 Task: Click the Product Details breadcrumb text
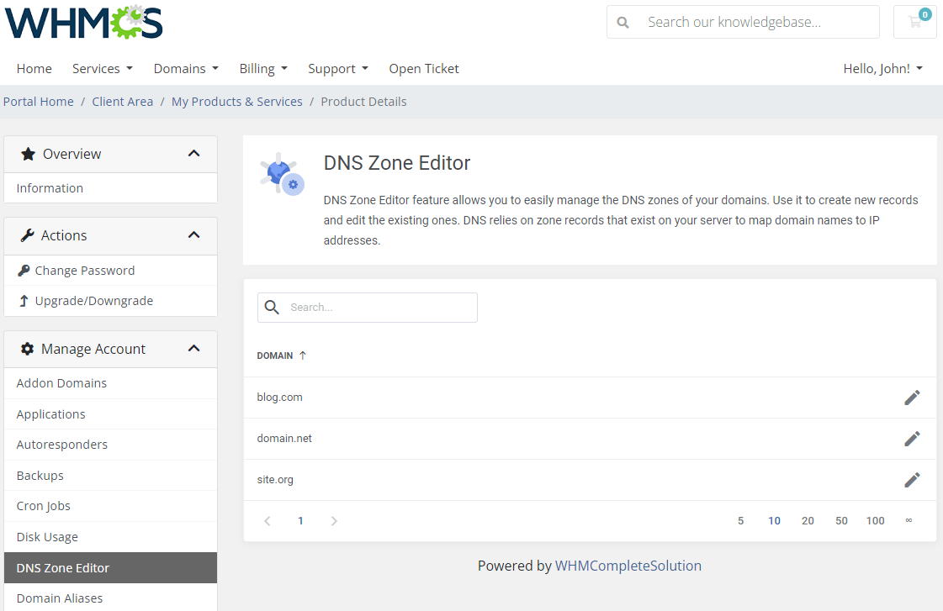click(x=364, y=102)
